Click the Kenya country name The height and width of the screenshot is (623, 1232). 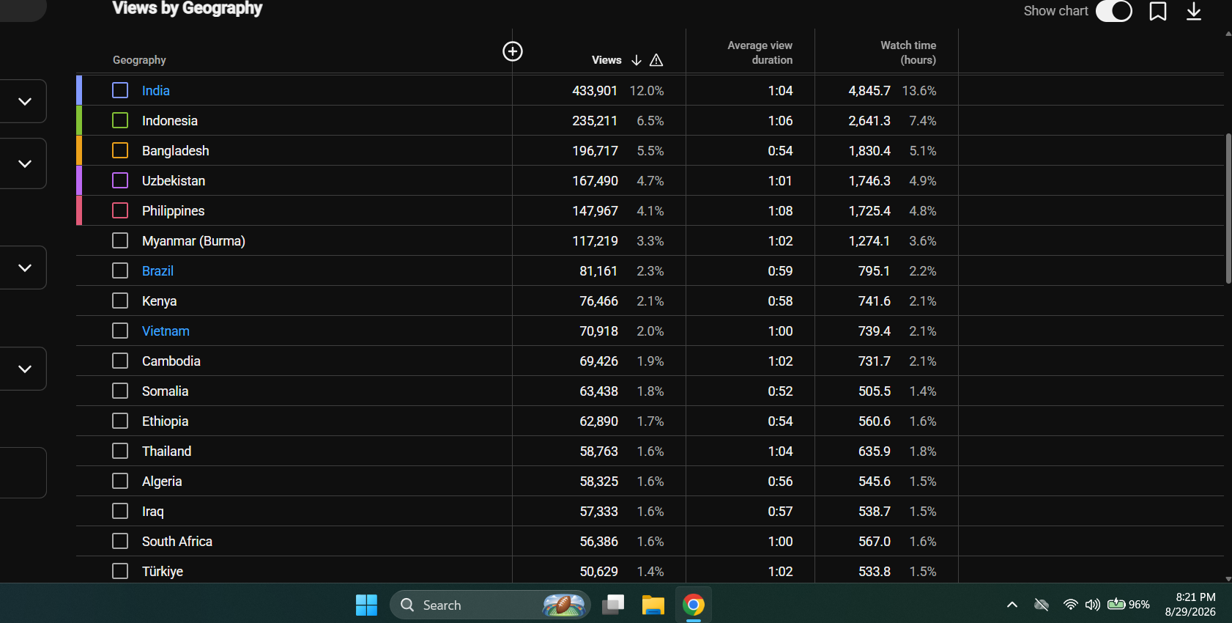[159, 301]
